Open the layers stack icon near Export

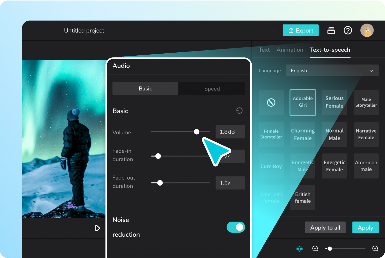331,31
